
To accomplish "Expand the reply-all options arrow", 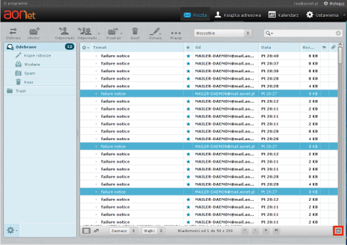I will tap(99, 33).
